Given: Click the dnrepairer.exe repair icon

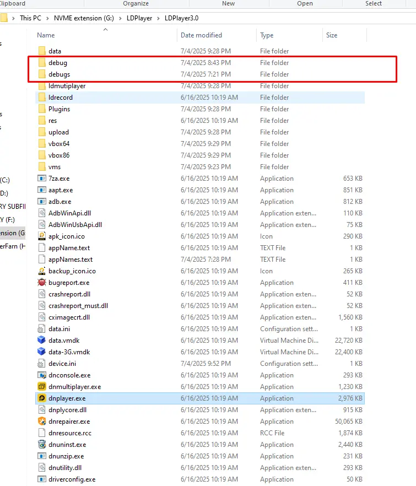Looking at the screenshot, I should tap(42, 421).
